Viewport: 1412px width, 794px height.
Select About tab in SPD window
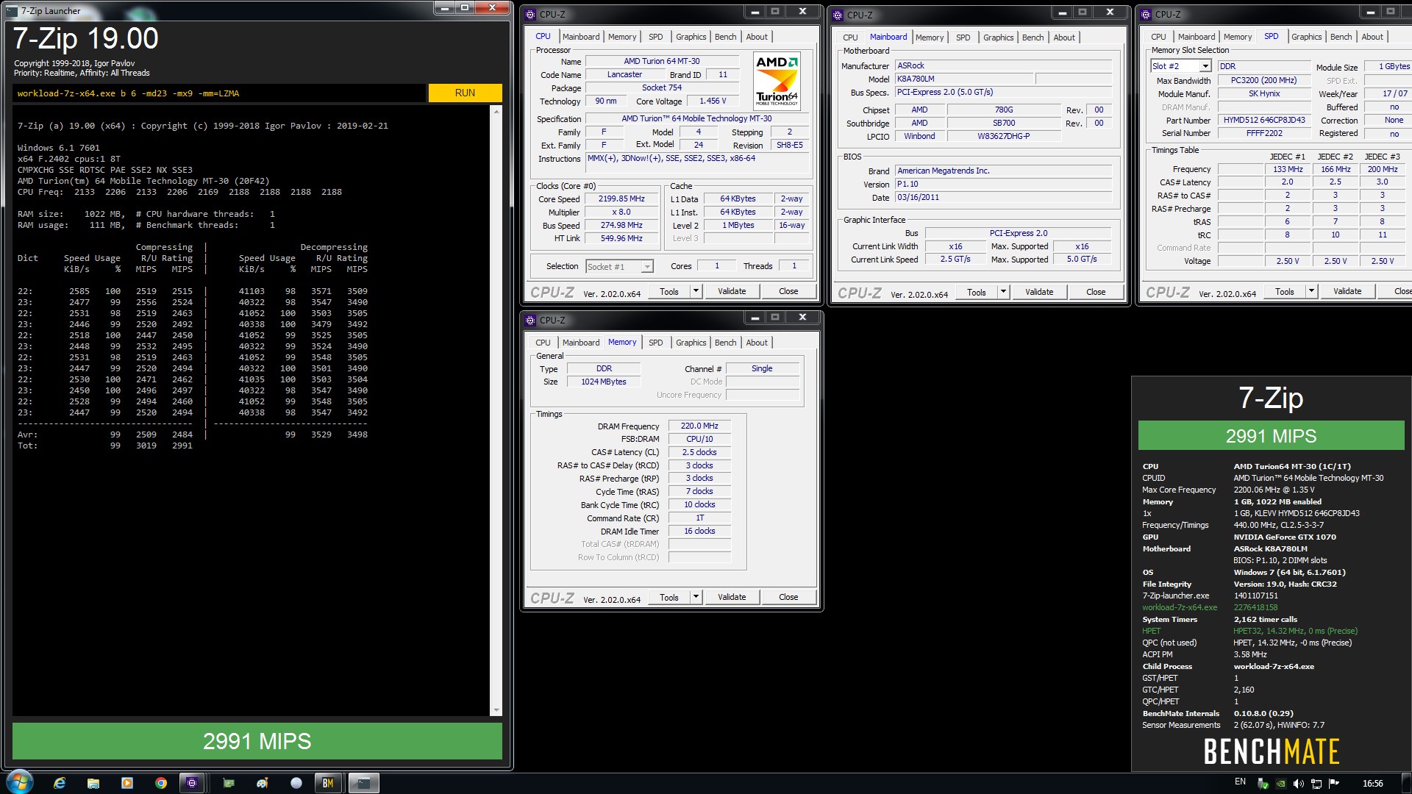coord(1372,37)
